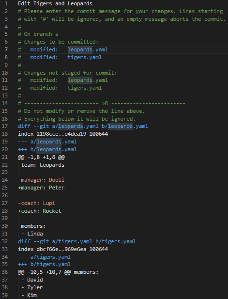Click line number 36 in the gutter

click(5, 272)
